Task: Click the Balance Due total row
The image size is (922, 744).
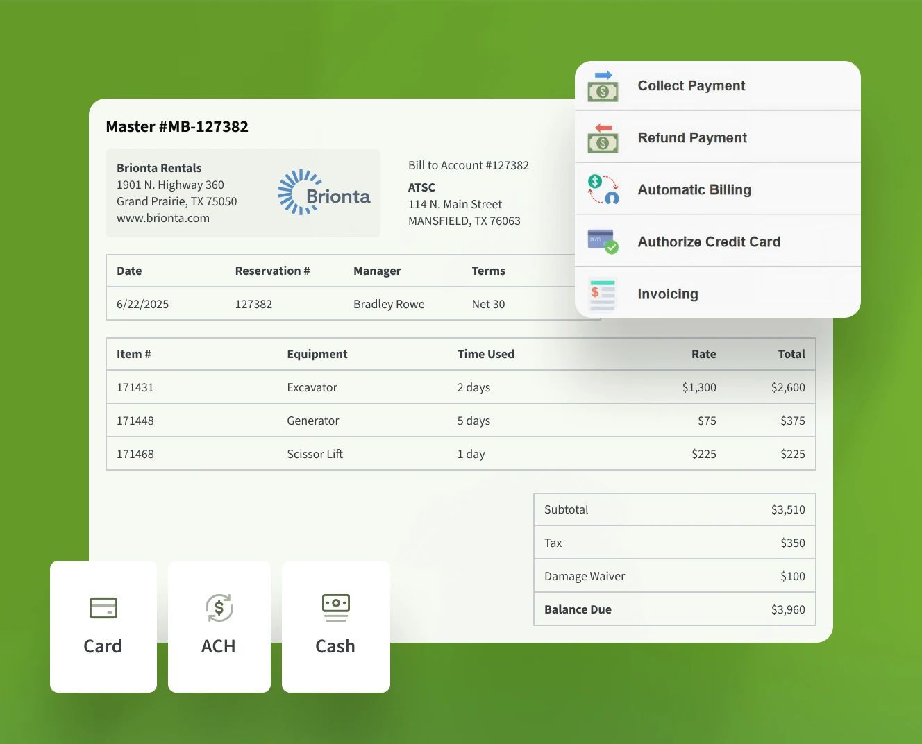Action: coord(674,609)
